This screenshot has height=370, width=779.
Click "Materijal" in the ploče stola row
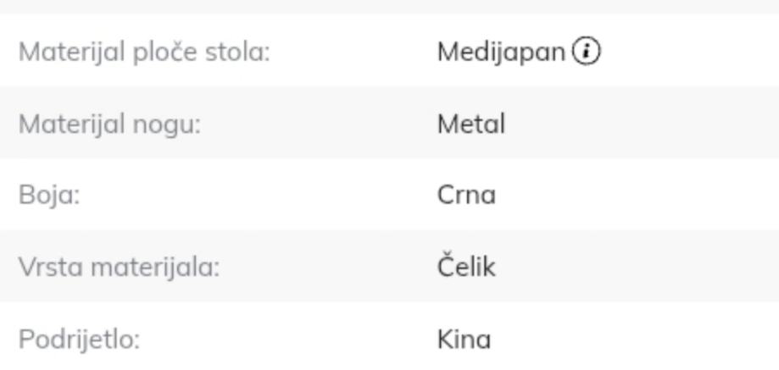click(x=72, y=52)
